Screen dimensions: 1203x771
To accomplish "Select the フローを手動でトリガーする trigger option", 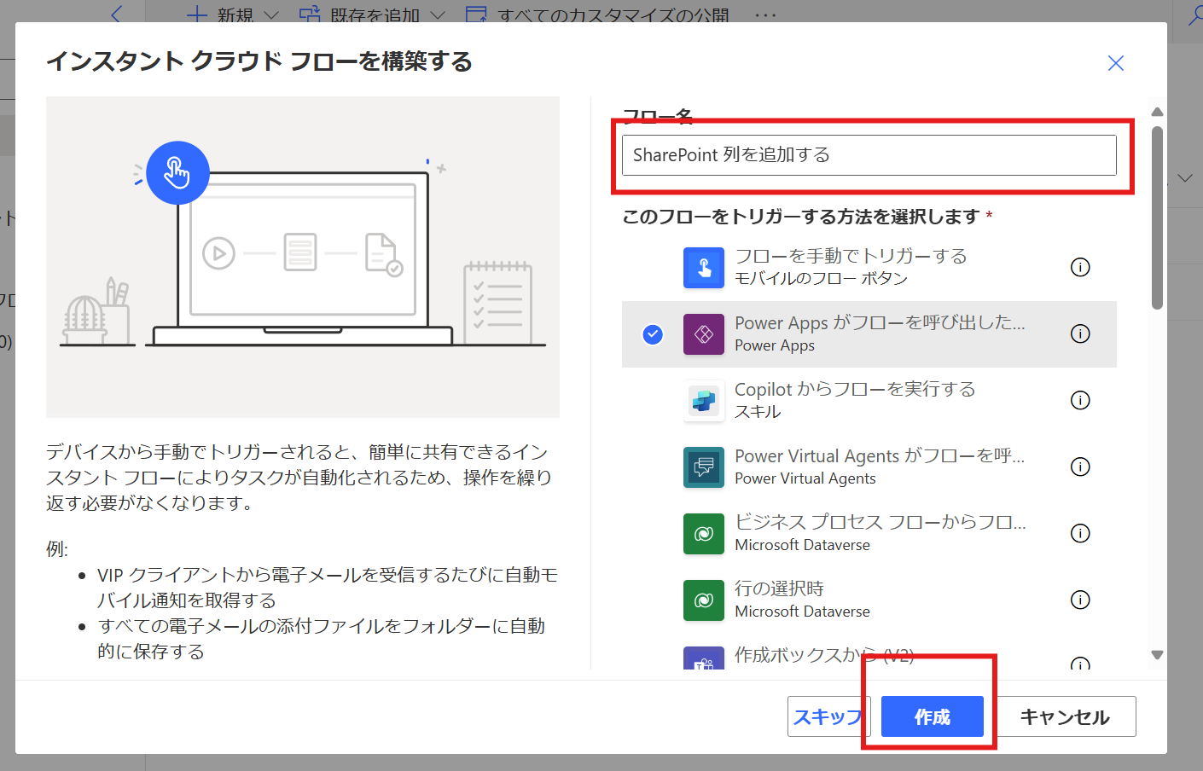I will (x=869, y=267).
